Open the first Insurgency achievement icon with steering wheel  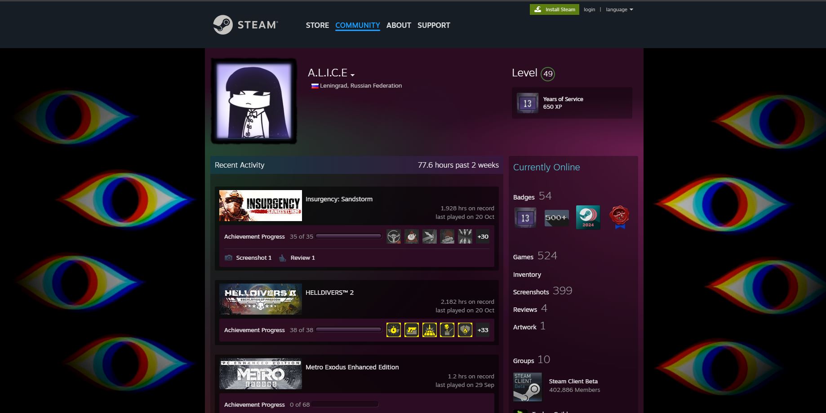coord(394,236)
